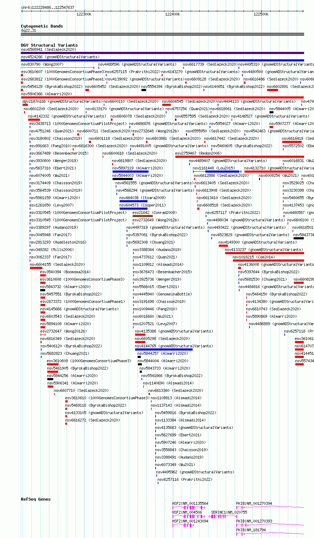The height and width of the screenshot is (538, 314).
Task: Click nsv5554394 (ByrskaBishop2022) label
Action: [172, 86]
